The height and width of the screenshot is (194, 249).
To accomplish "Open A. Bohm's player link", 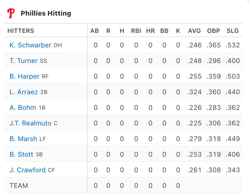I will pyautogui.click(x=23, y=108).
